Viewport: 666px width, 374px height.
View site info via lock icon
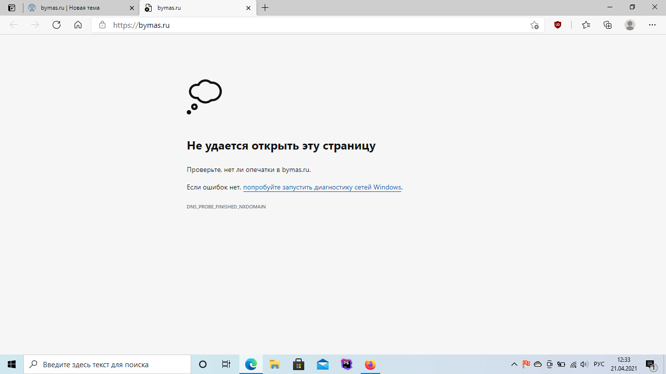(102, 25)
